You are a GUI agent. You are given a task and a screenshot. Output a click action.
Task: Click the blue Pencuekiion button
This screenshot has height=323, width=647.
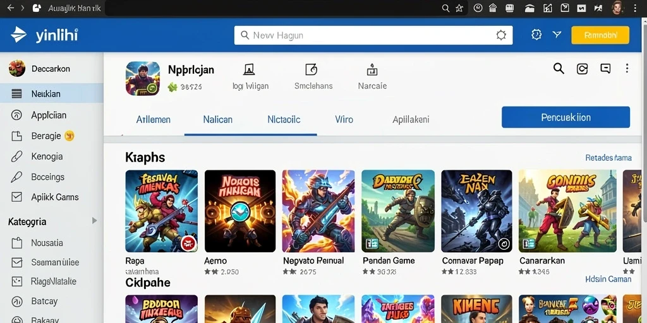coord(565,117)
